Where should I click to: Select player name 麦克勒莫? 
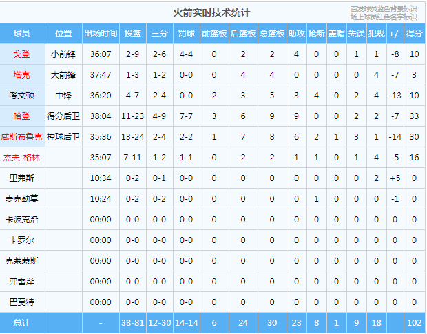[22, 199]
